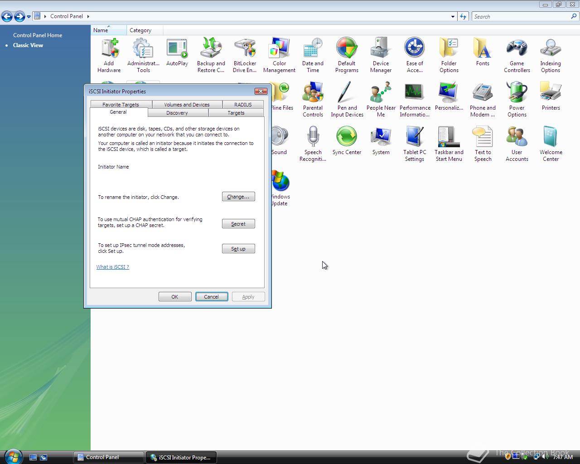Open User Accounts icon

(517, 144)
